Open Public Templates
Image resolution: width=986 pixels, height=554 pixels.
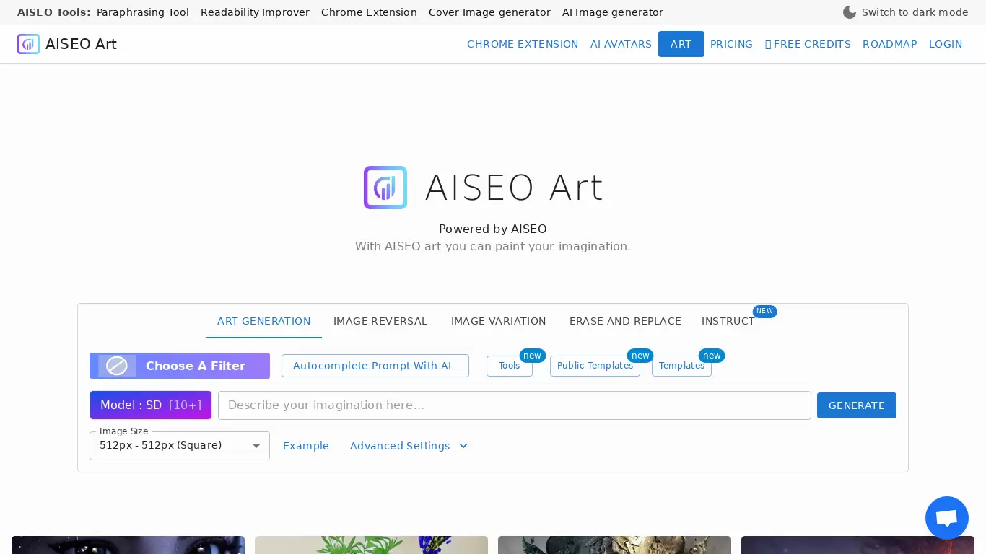click(x=595, y=366)
